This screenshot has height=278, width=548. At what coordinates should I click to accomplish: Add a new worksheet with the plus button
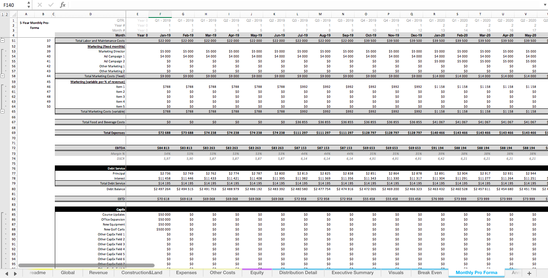pyautogui.click(x=529, y=273)
